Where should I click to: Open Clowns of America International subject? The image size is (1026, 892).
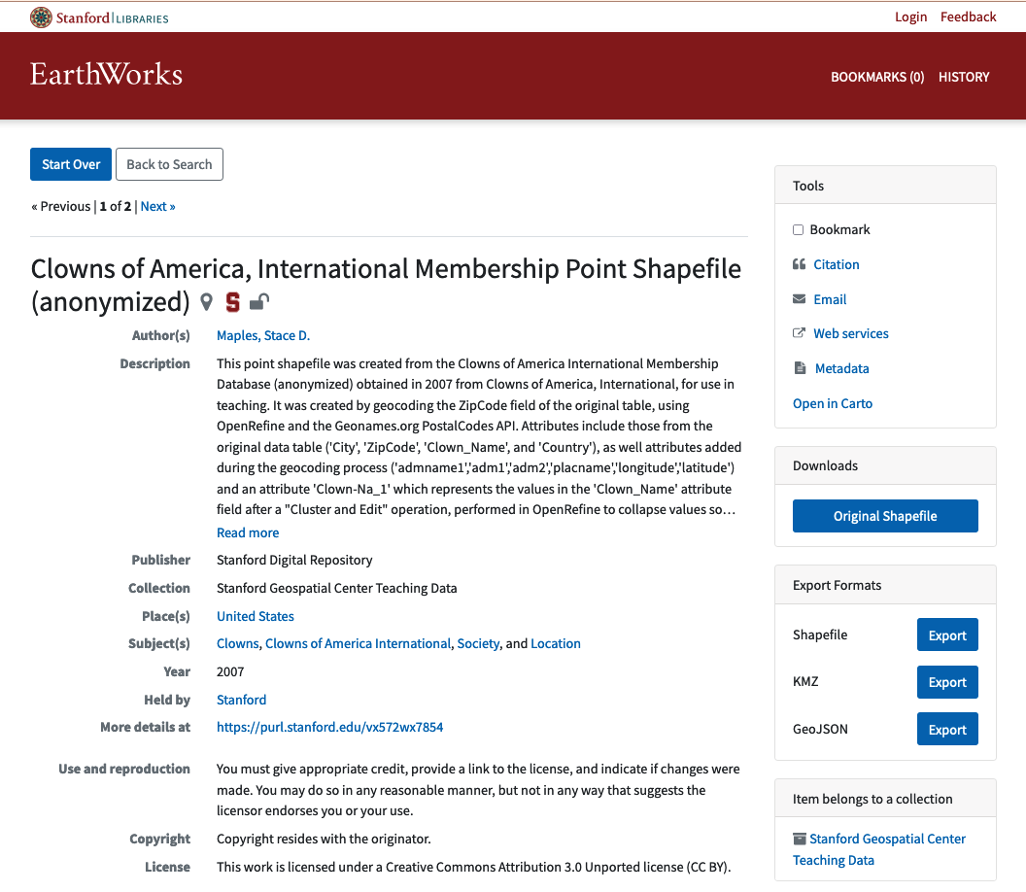click(358, 643)
